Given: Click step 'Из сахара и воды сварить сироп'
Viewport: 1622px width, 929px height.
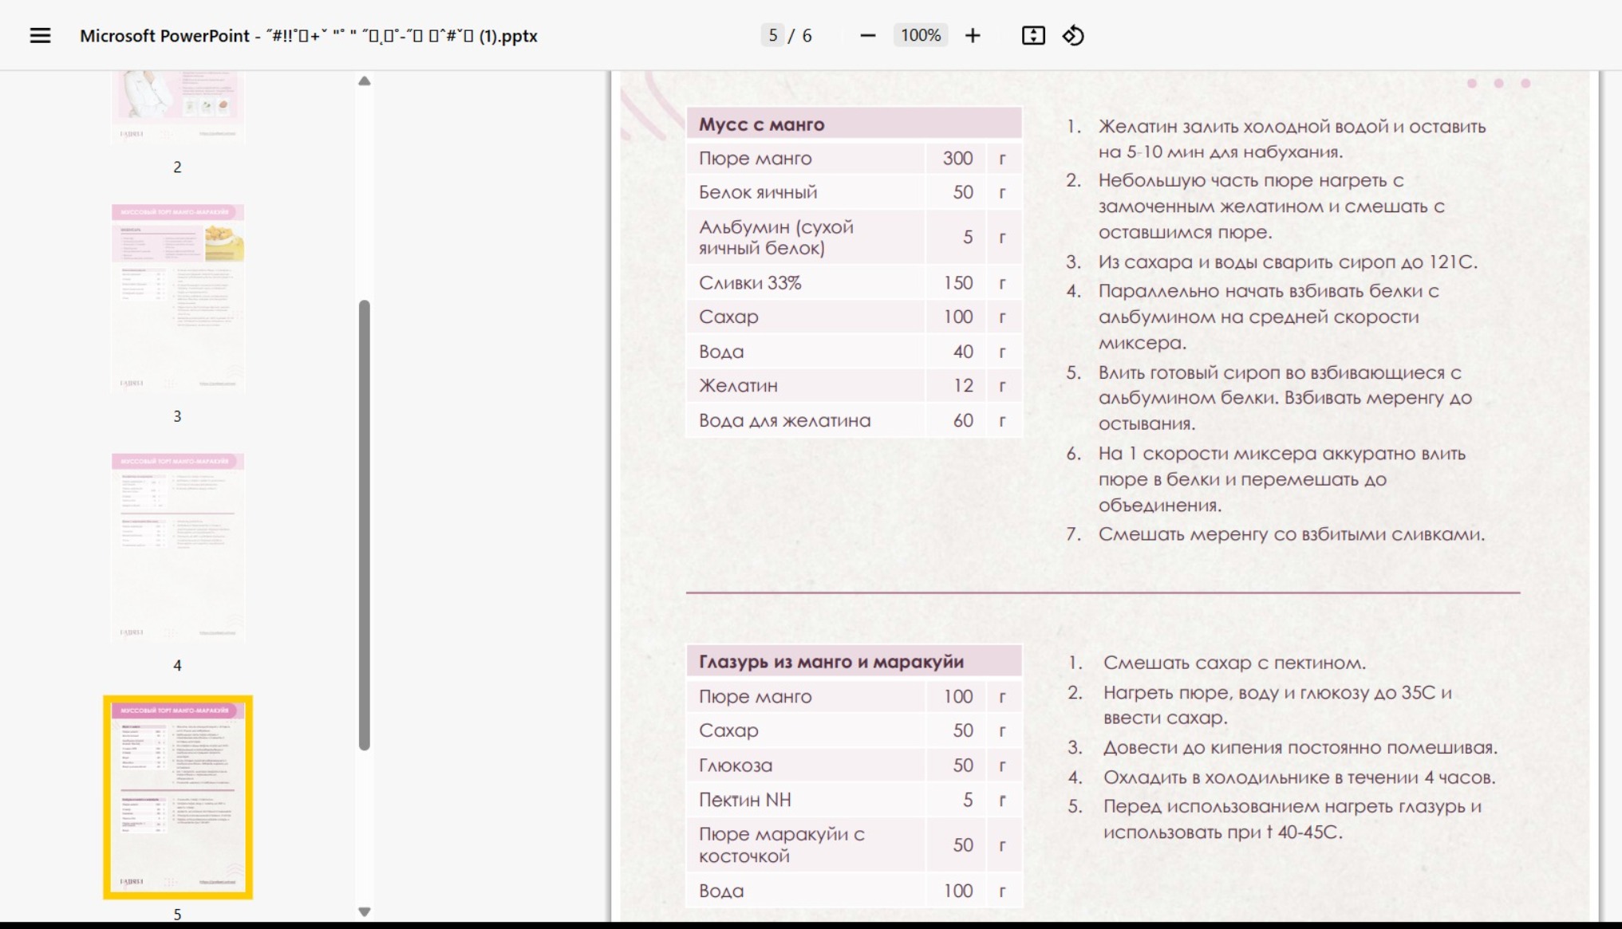Looking at the screenshot, I should coord(1288,262).
